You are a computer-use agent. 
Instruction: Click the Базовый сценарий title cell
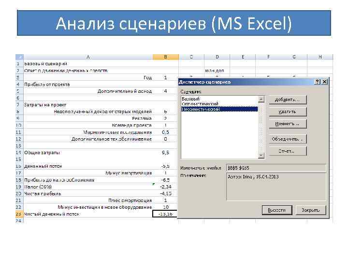[88, 64]
